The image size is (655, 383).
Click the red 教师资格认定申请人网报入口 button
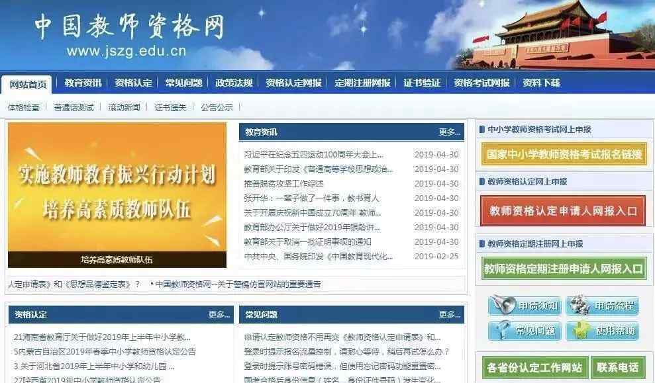(x=563, y=211)
